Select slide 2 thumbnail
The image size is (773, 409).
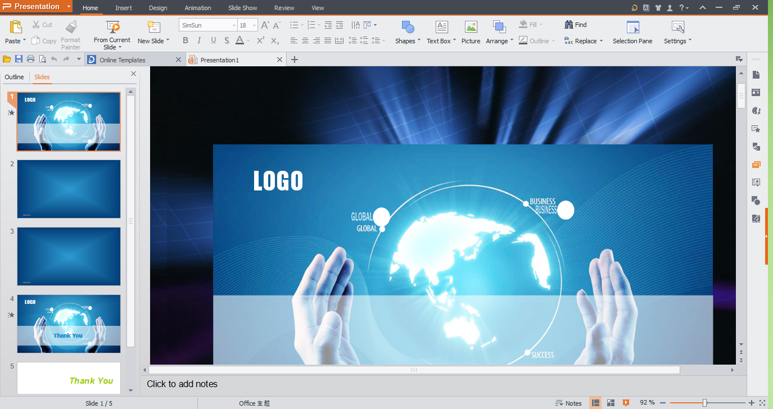(69, 189)
